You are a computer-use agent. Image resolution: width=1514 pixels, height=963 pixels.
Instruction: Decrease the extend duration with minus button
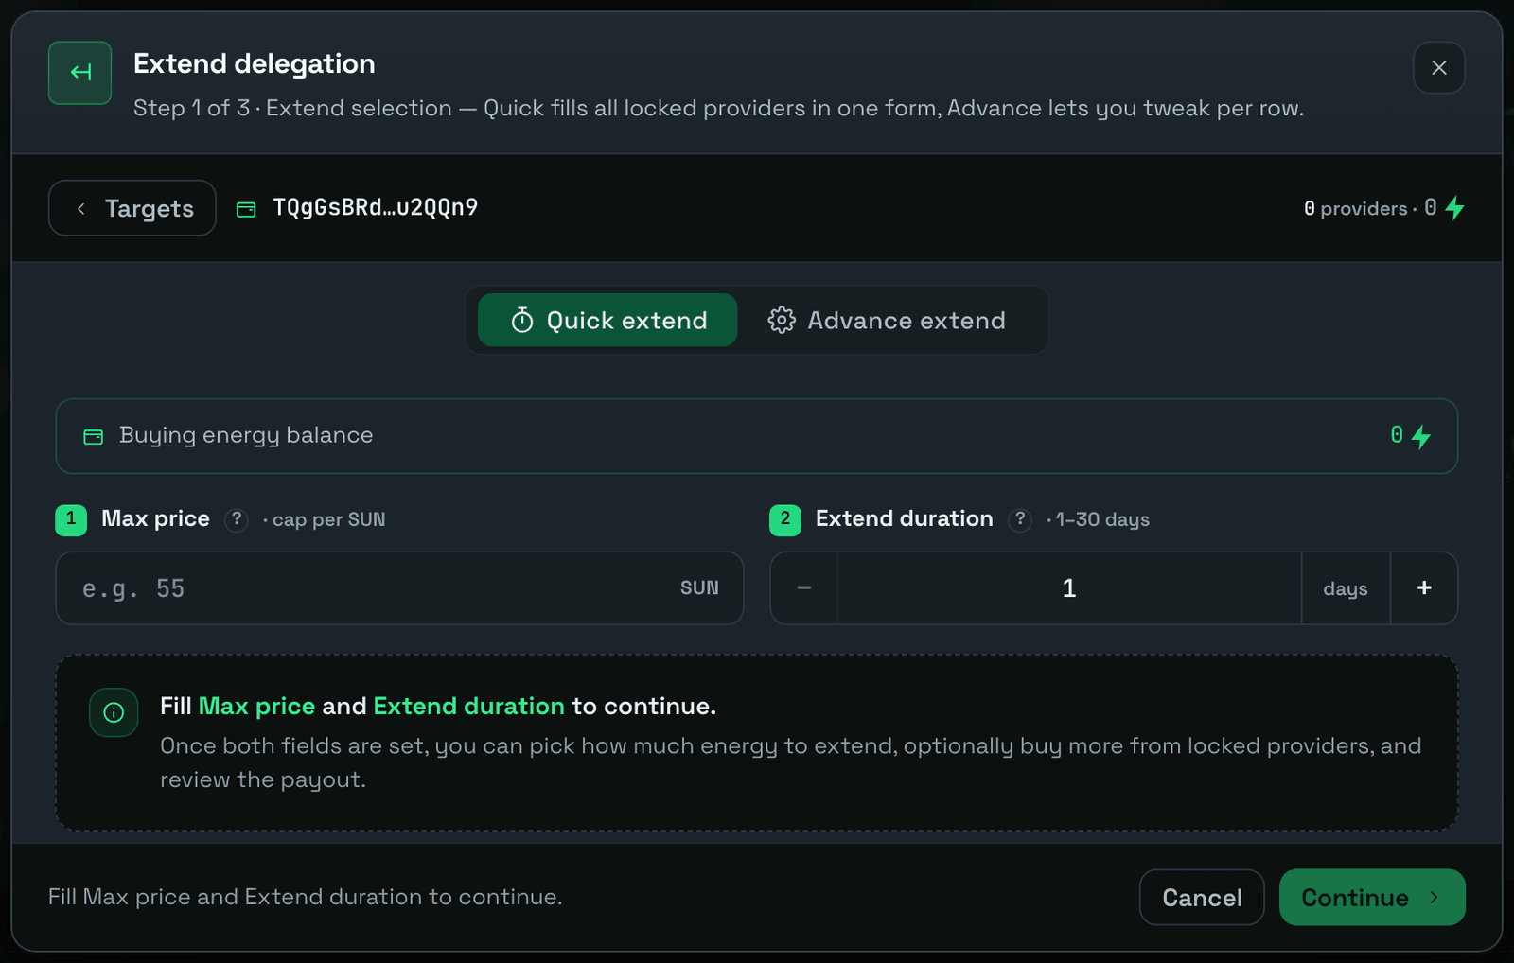(804, 588)
